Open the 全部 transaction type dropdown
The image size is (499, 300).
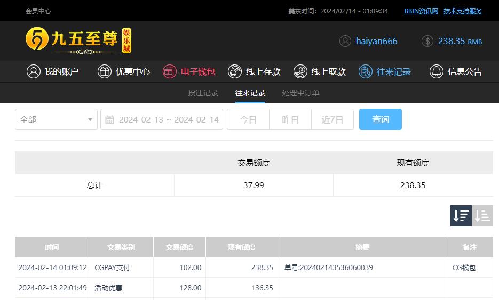click(57, 119)
